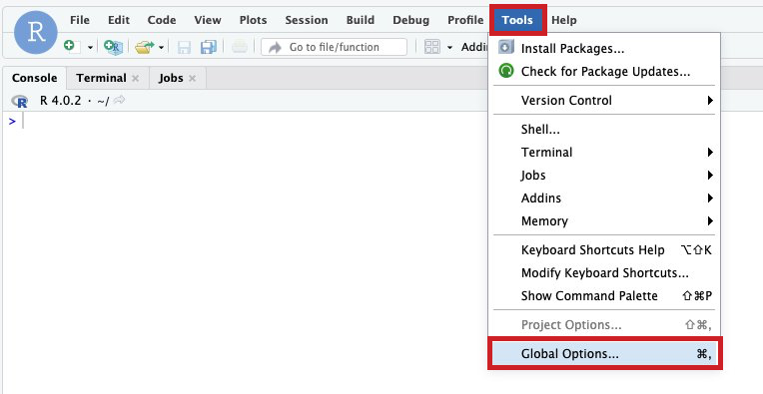The image size is (763, 394).
Task: Close the Jobs tab
Action: (x=192, y=78)
